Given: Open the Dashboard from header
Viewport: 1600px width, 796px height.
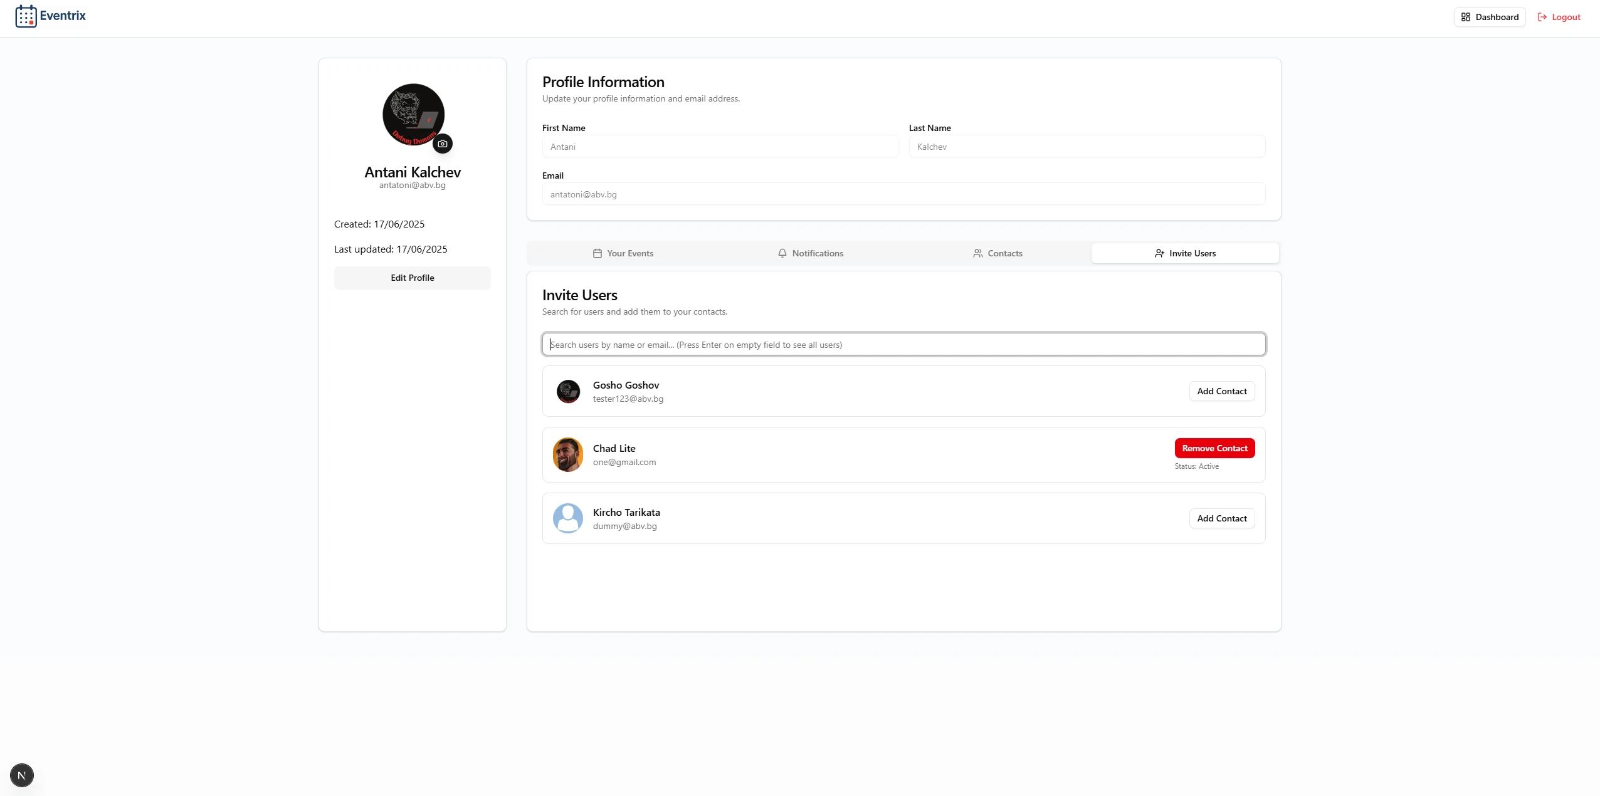Looking at the screenshot, I should tap(1490, 17).
